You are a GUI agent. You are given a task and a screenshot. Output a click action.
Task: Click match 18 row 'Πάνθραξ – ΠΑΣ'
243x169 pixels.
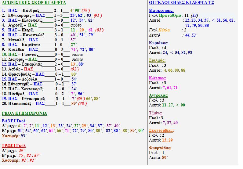[x=43, y=94]
